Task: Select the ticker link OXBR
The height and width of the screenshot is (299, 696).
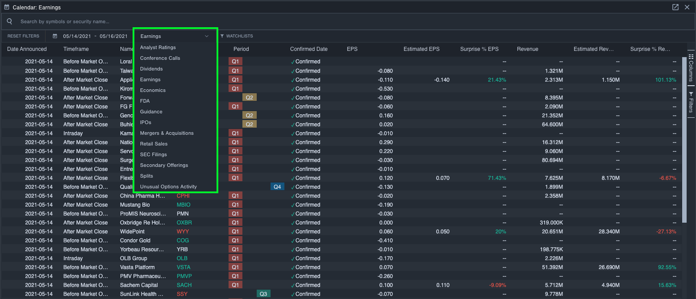Action: tap(183, 222)
